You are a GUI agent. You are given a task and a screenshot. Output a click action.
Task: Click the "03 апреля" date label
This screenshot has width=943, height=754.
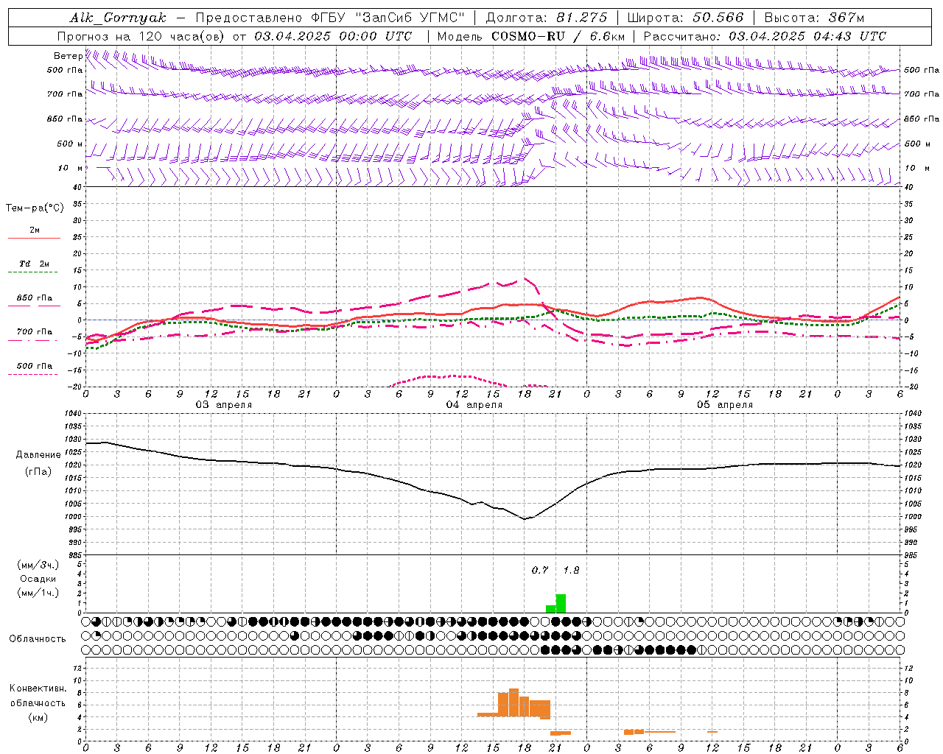coord(223,404)
